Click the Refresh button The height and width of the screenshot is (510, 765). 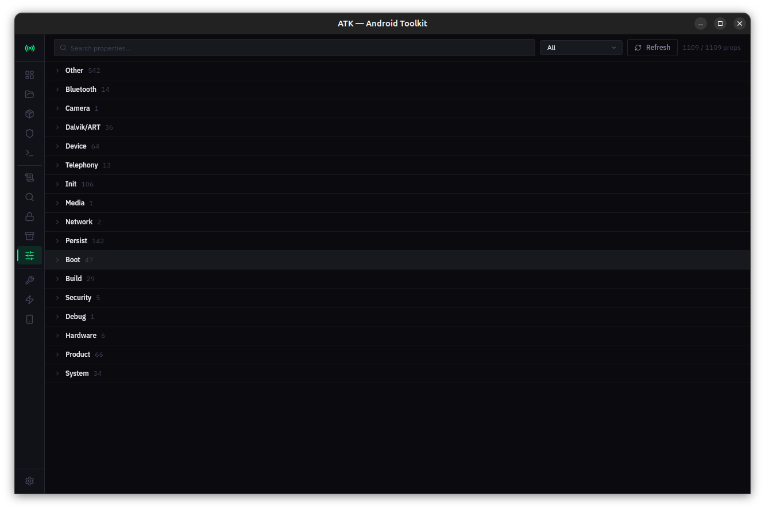pos(652,48)
